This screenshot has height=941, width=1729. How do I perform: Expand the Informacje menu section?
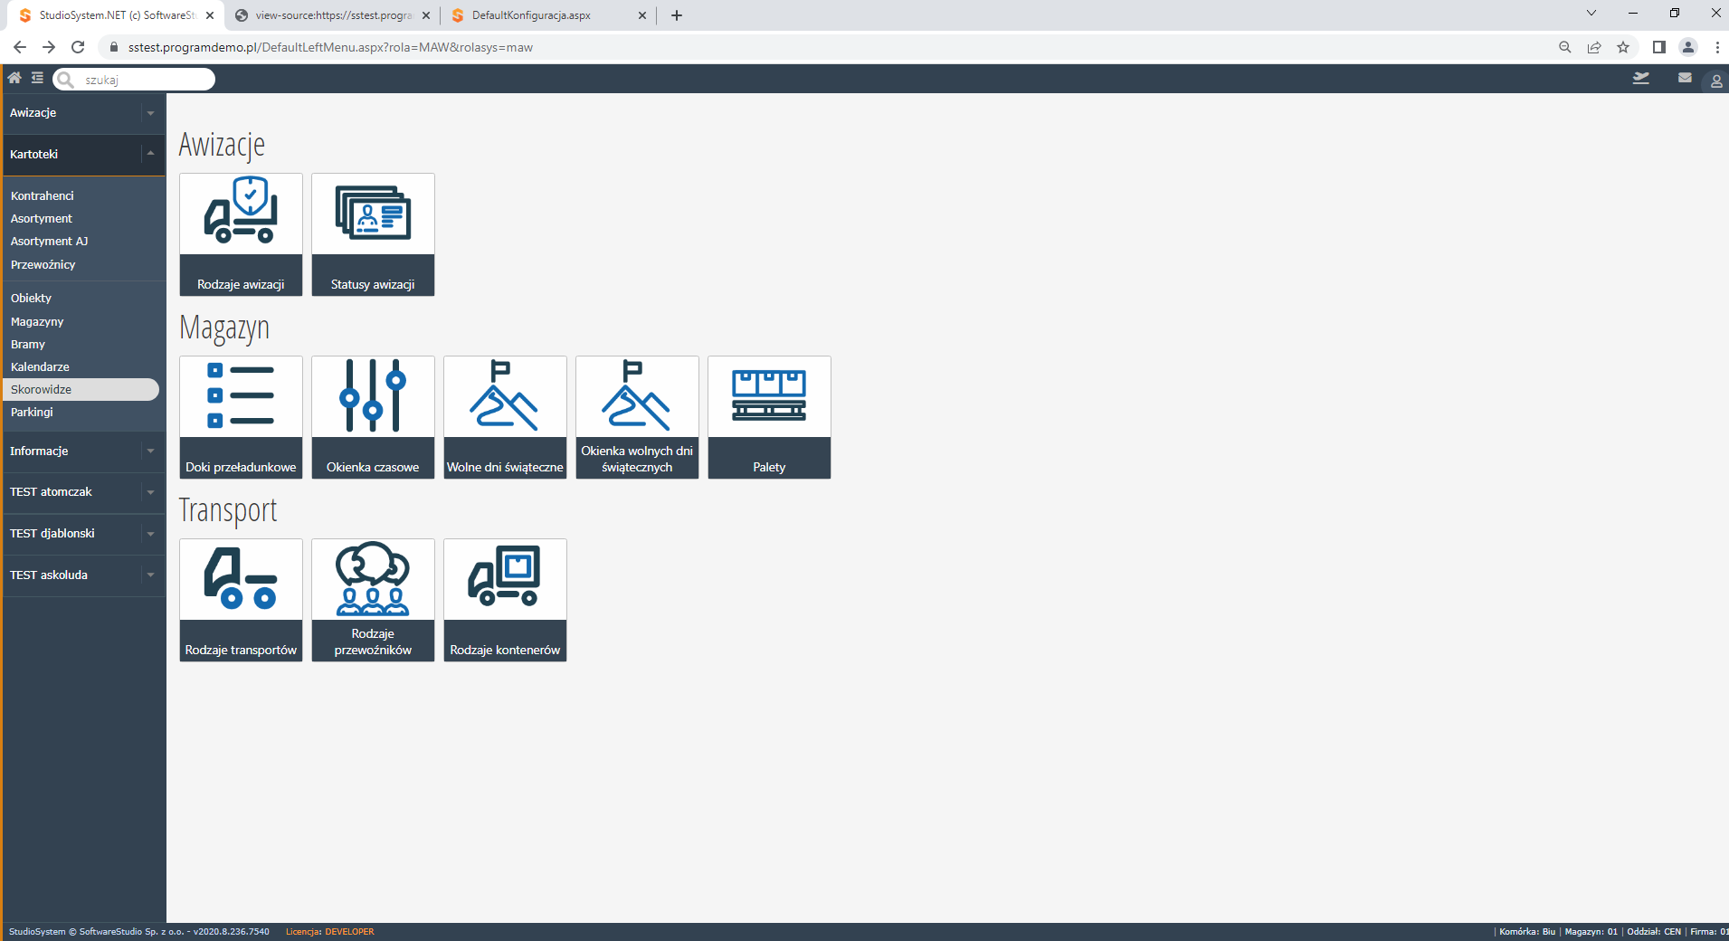click(83, 451)
